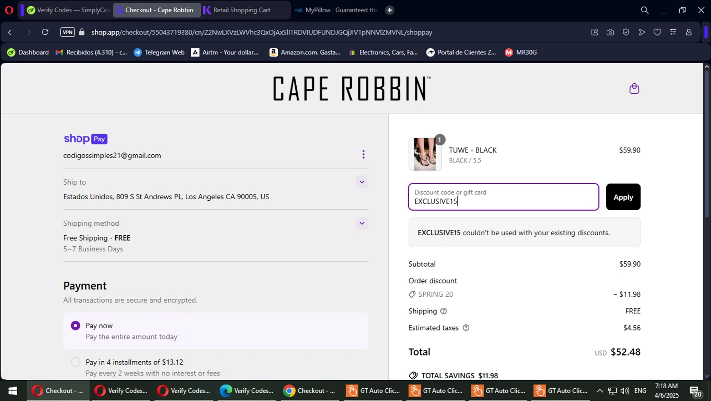Open the network tray icon
Image resolution: width=711 pixels, height=401 pixels.
coord(612,391)
